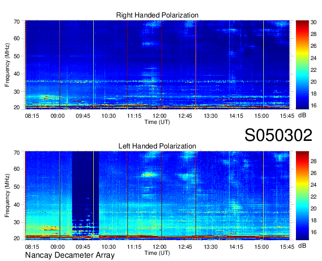Screen dimensions: 322x261
Task: Click the 'Frequency (MHz)' axis label of bottom plot
Action: point(7,196)
